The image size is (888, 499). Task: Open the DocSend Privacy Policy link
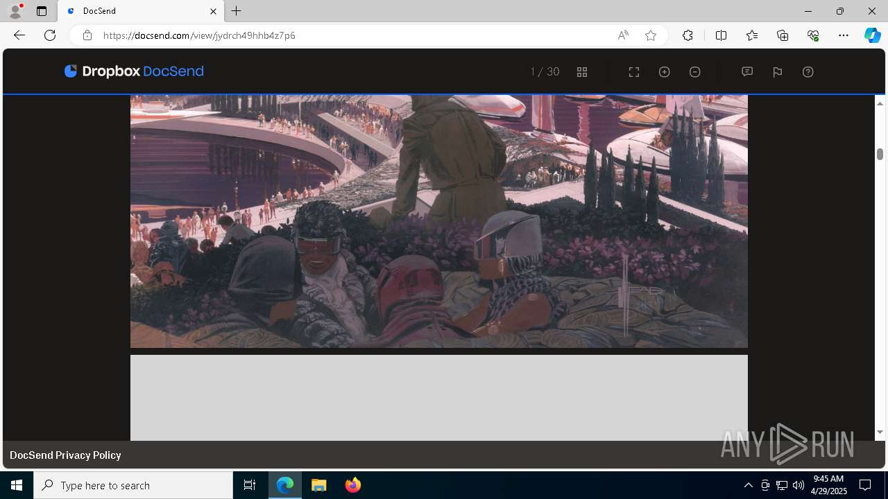pos(65,455)
